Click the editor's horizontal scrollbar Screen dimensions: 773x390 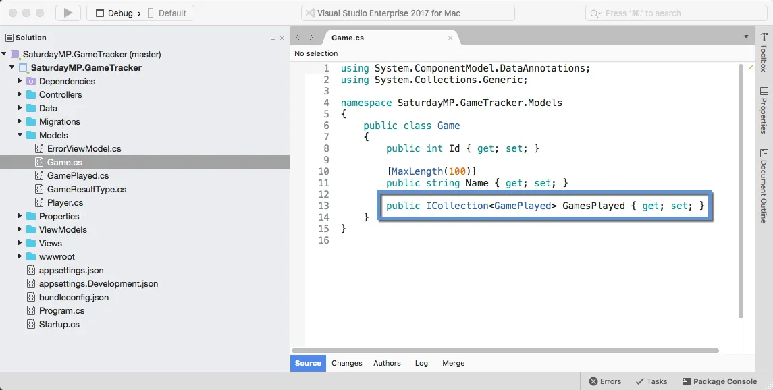[505, 351]
